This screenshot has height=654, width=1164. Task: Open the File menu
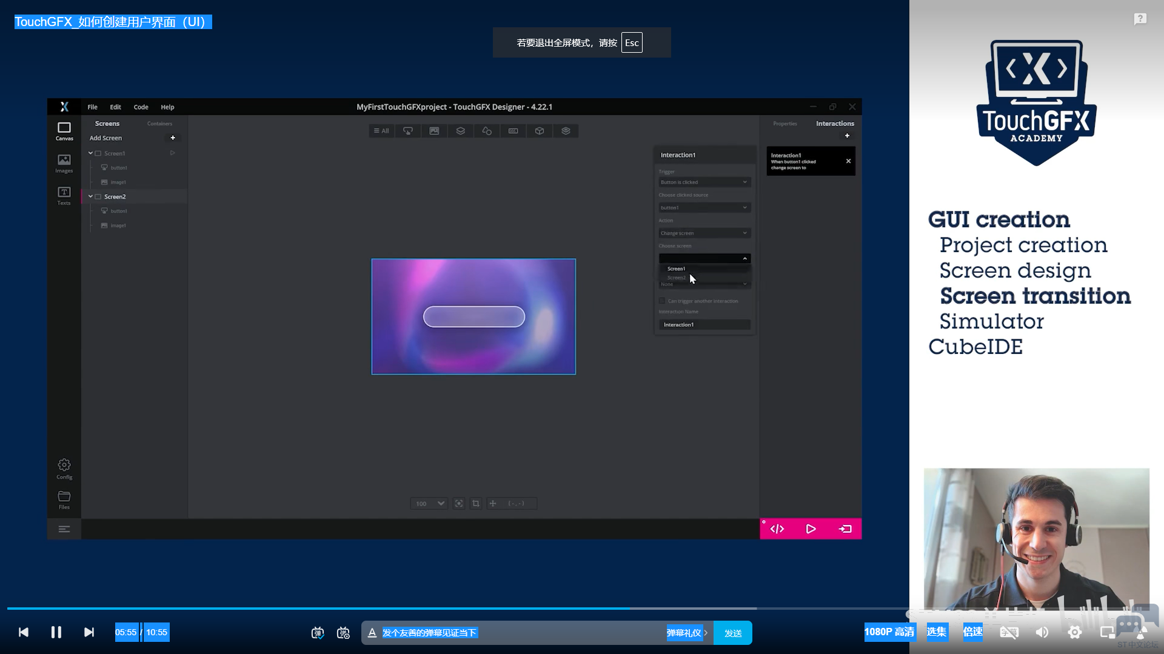tap(92, 107)
